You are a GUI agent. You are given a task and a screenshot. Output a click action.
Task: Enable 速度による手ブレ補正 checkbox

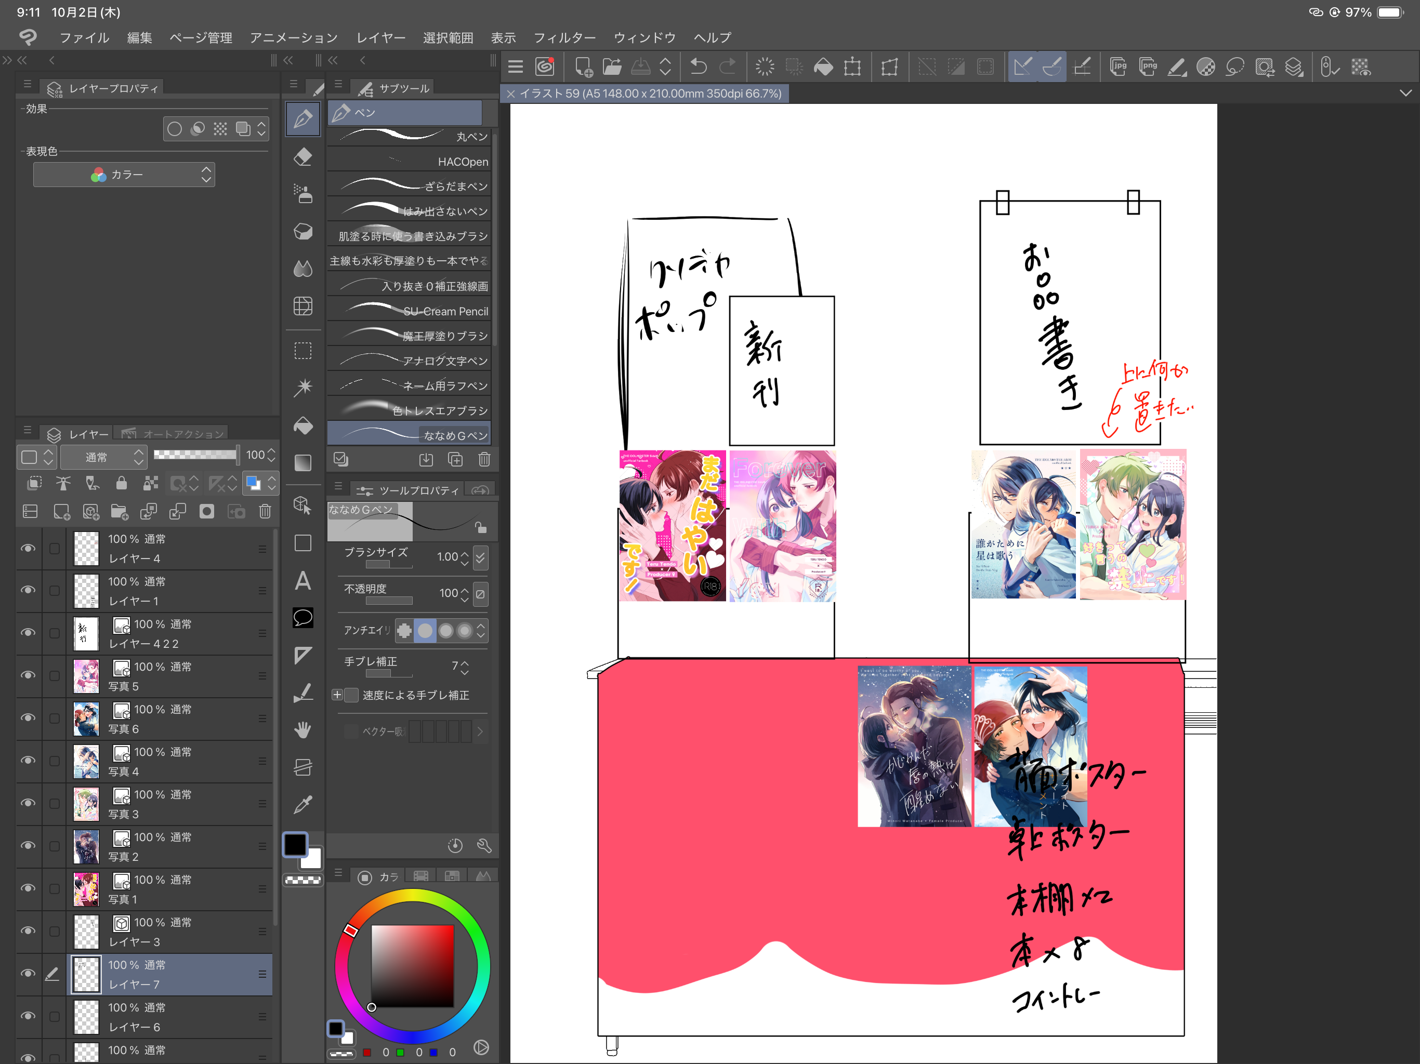coord(352,695)
